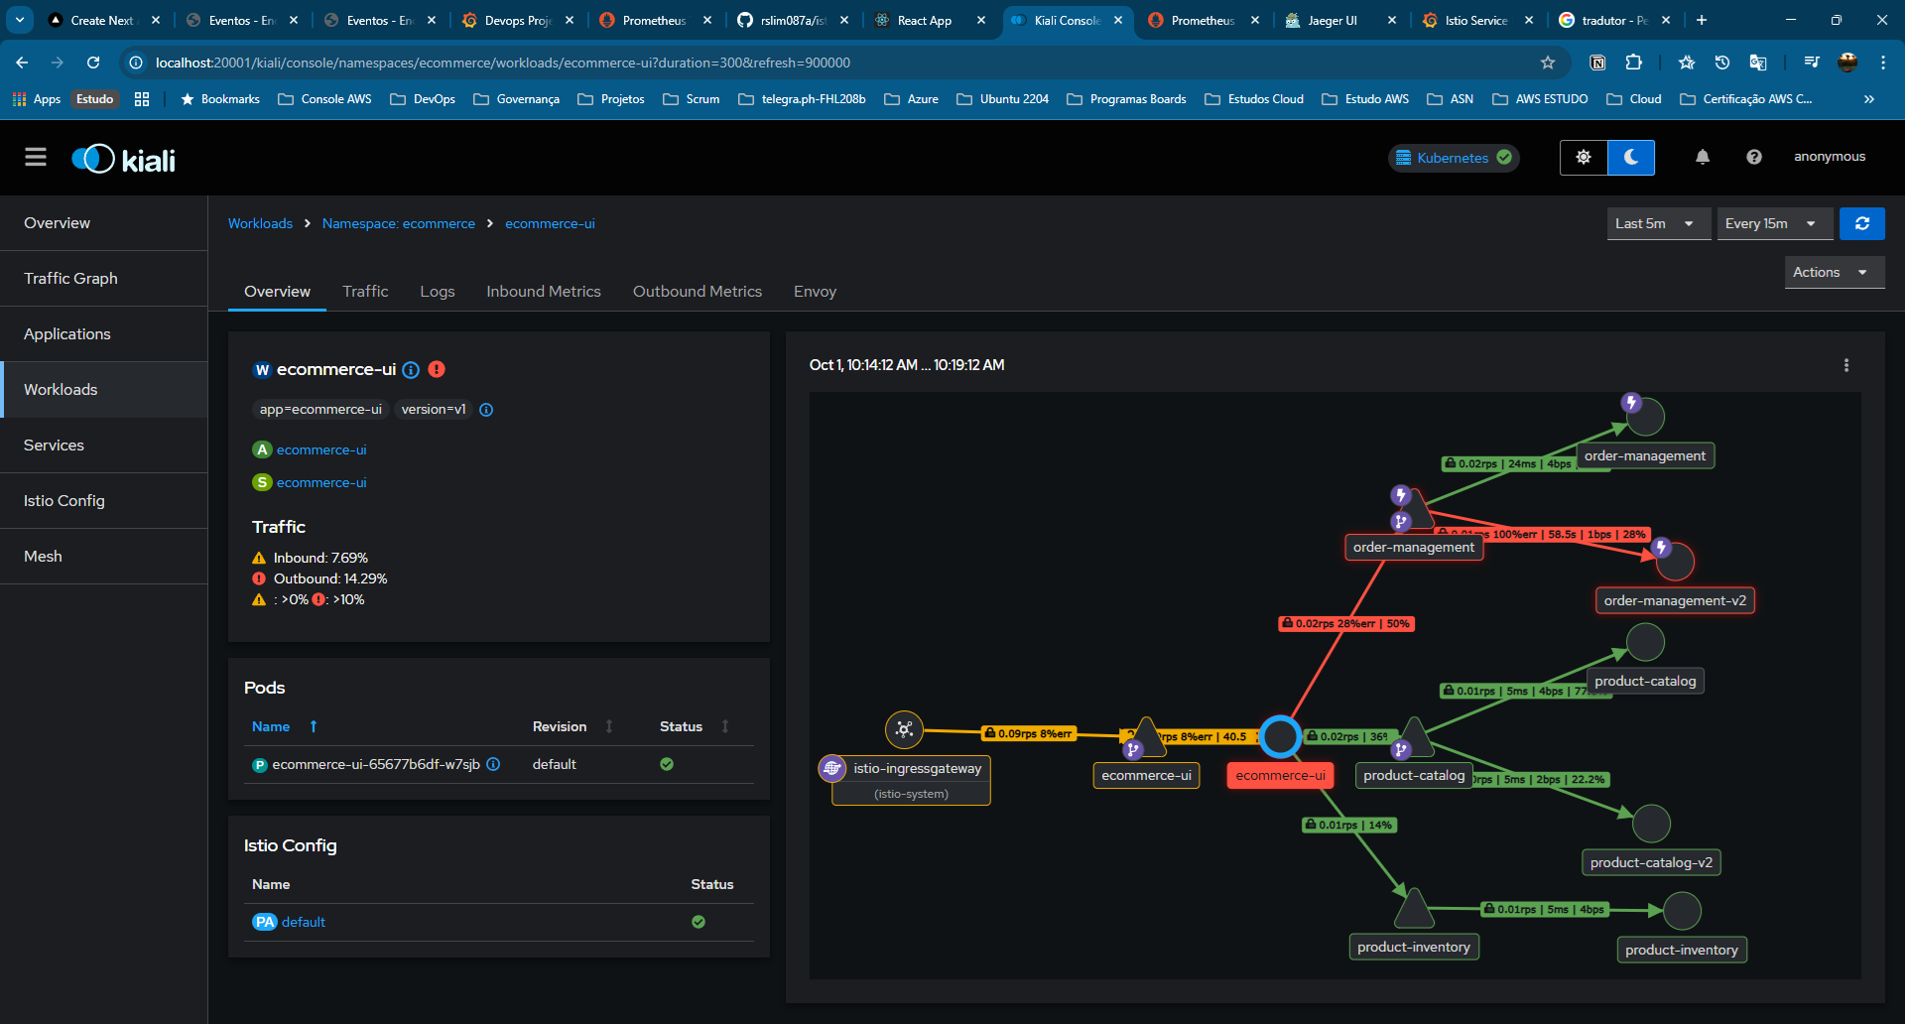The height and width of the screenshot is (1024, 1905).
Task: Open Traffic Graph in sidebar
Action: tap(70, 279)
